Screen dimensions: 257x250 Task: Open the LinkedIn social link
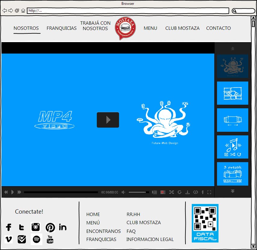(x=63, y=227)
